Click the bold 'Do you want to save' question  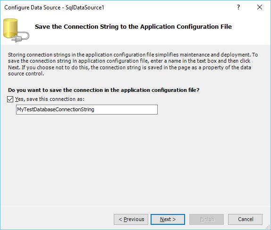[104, 90]
